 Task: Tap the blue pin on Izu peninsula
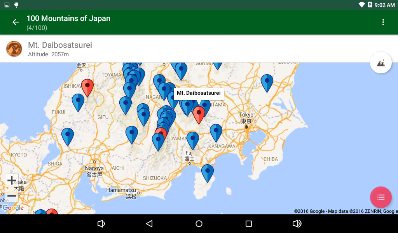(x=208, y=173)
